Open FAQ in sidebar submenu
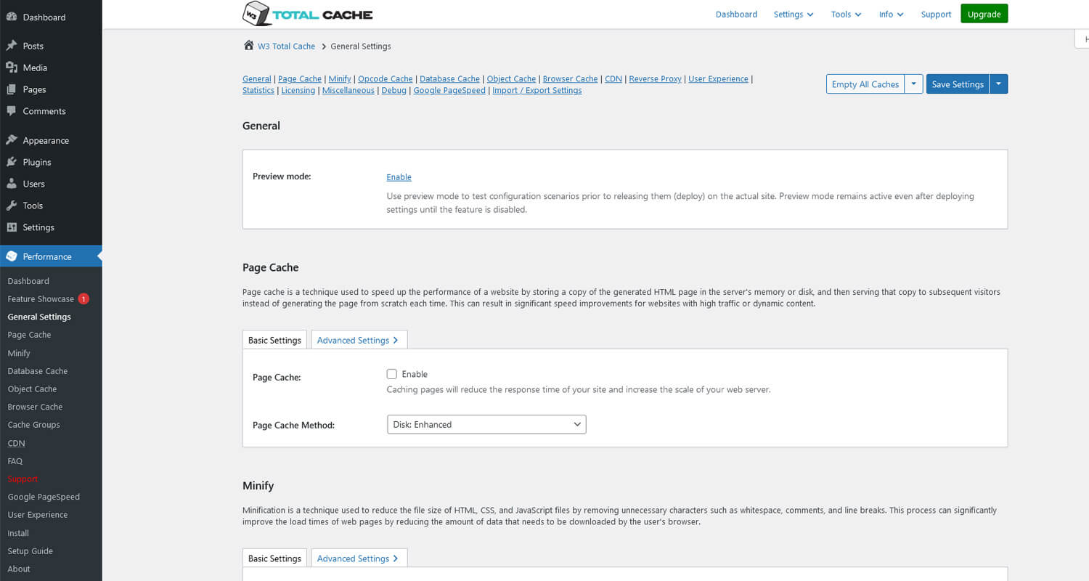1089x581 pixels. pos(15,461)
